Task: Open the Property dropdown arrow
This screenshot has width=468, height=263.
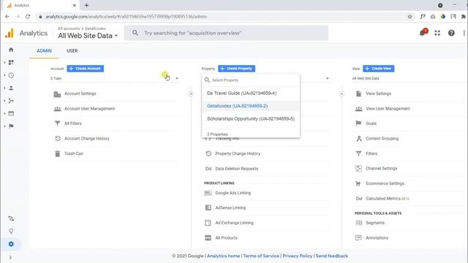Action: (328, 78)
